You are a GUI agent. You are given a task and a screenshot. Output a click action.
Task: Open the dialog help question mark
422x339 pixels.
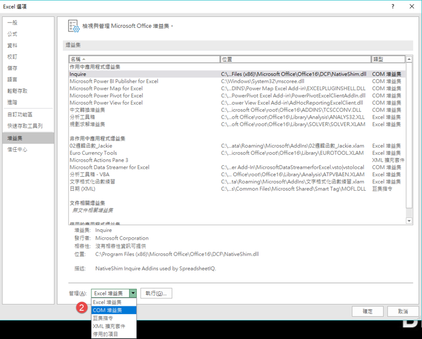click(x=393, y=6)
